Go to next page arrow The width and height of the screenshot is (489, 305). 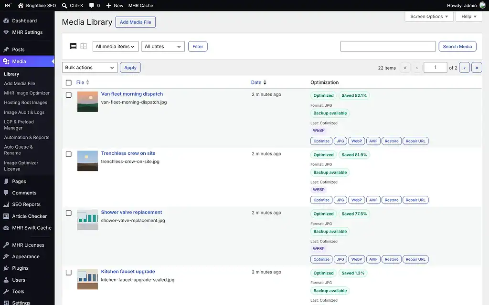click(464, 68)
